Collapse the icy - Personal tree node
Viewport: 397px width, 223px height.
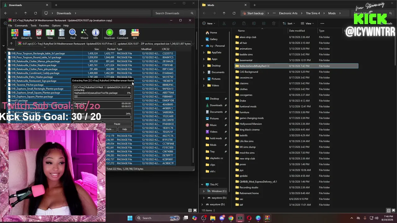[x=202, y=46]
